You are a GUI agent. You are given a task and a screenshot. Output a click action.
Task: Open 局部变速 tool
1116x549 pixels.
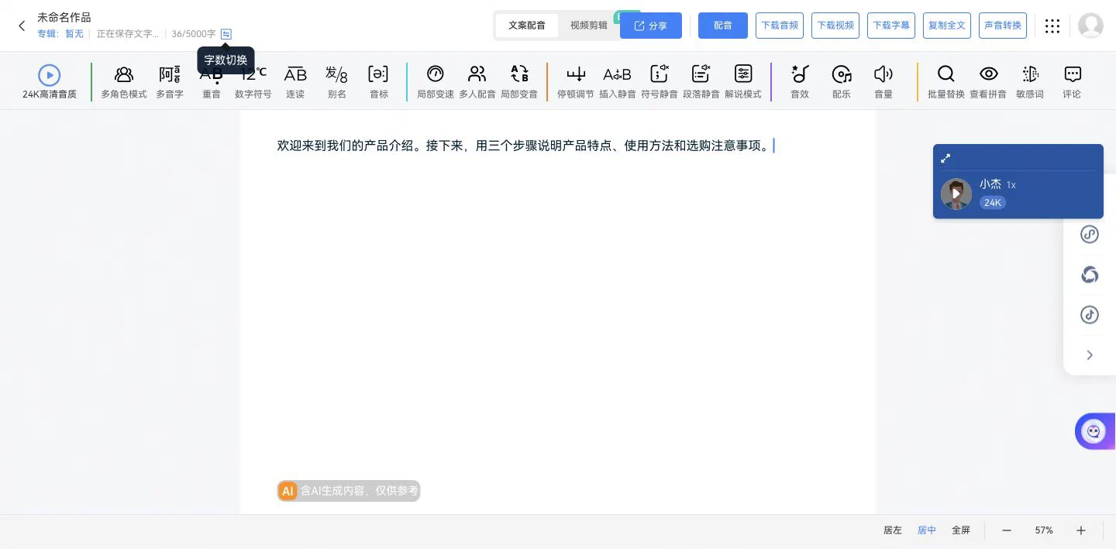click(x=436, y=82)
